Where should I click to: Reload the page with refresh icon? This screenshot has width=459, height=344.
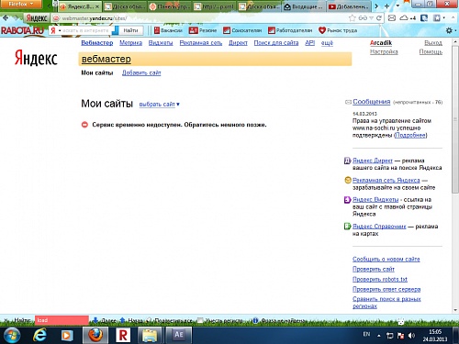pos(379,18)
